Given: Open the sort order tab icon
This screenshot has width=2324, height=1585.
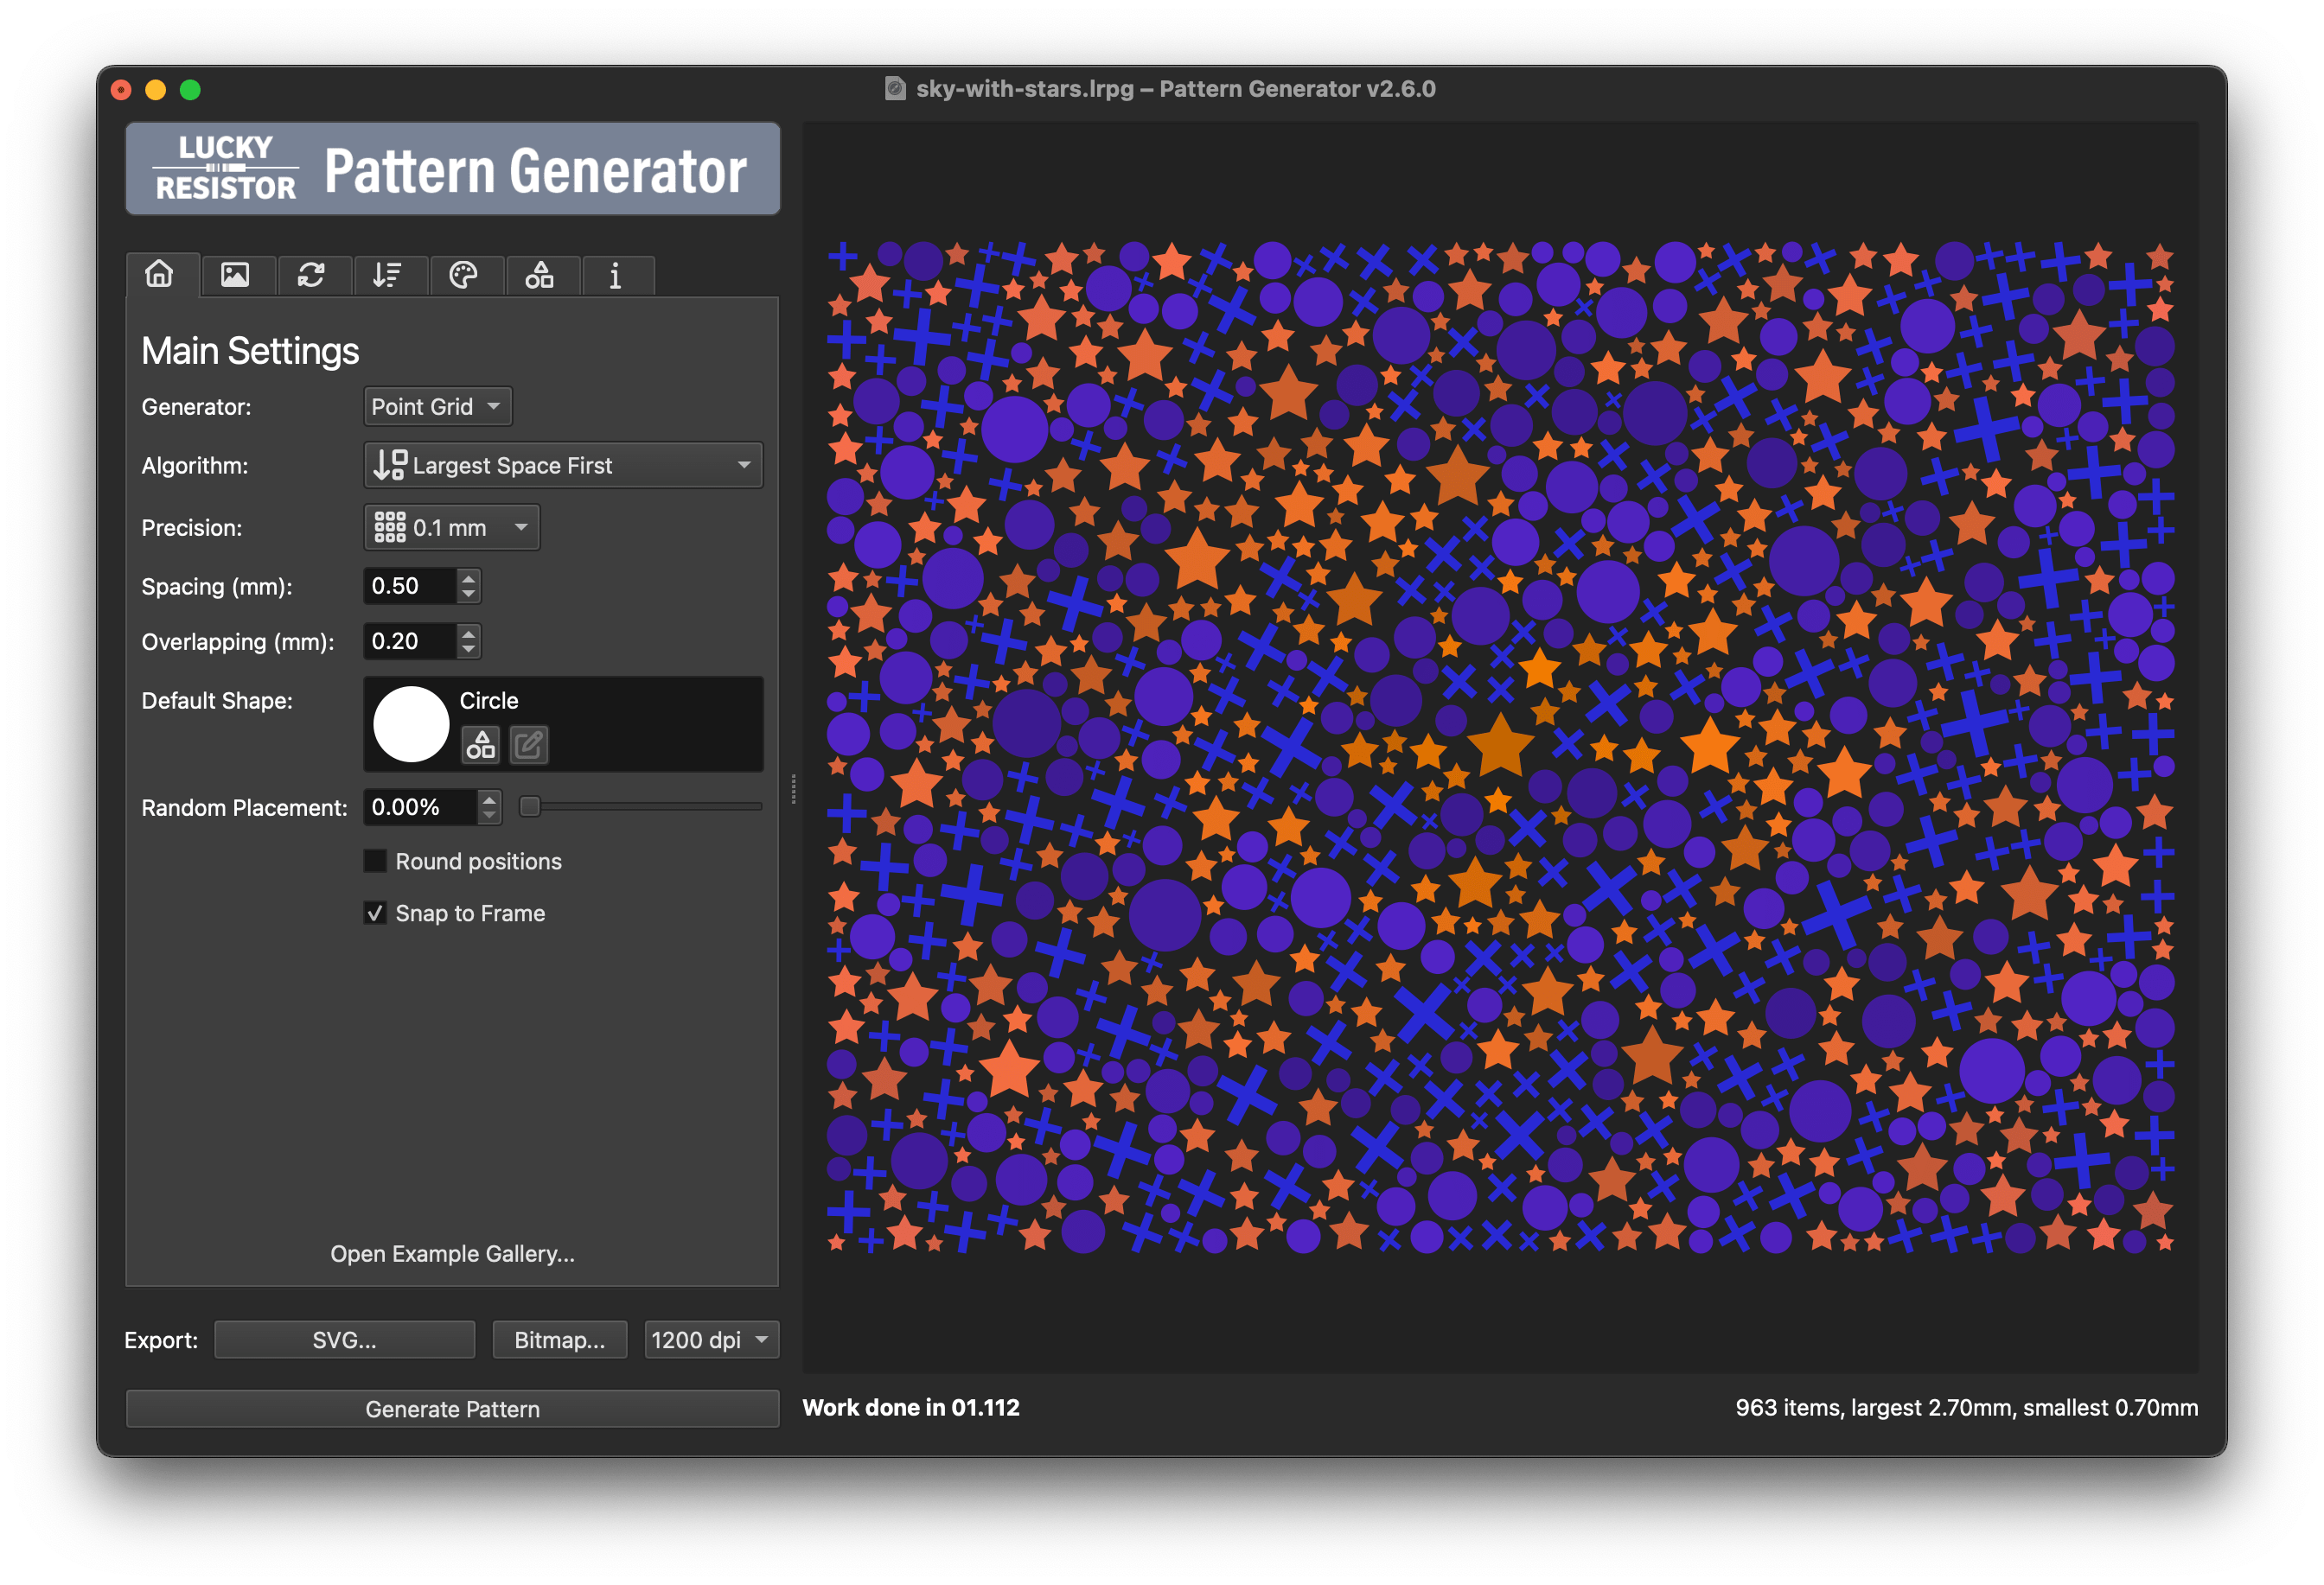Looking at the screenshot, I should point(387,275).
